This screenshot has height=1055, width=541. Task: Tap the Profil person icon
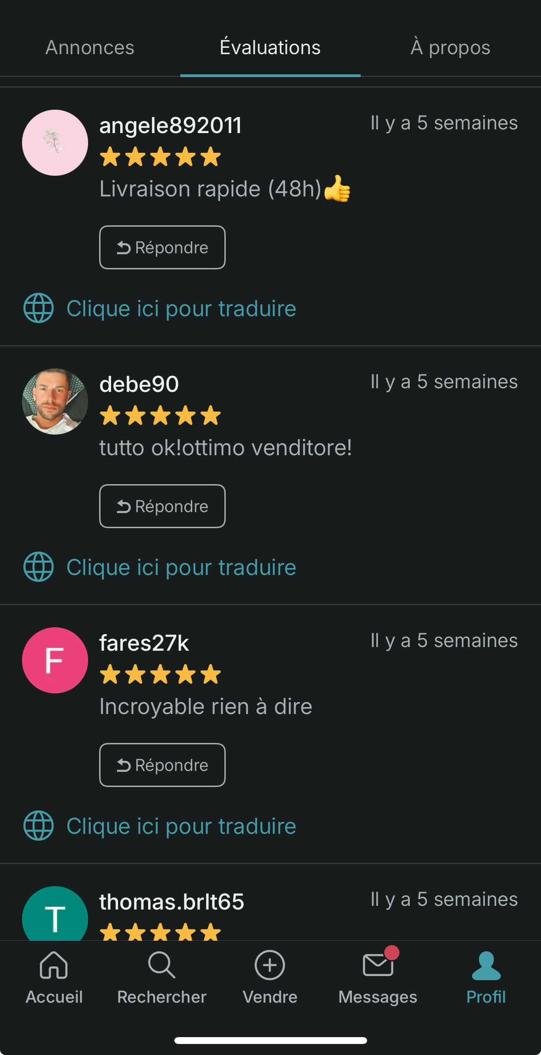pos(486,965)
